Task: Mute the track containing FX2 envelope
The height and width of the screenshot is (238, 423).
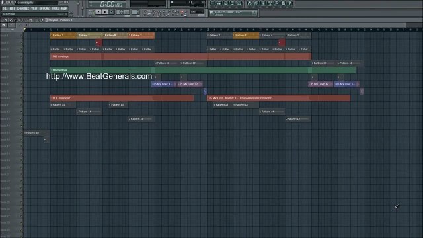Action: point(22,56)
